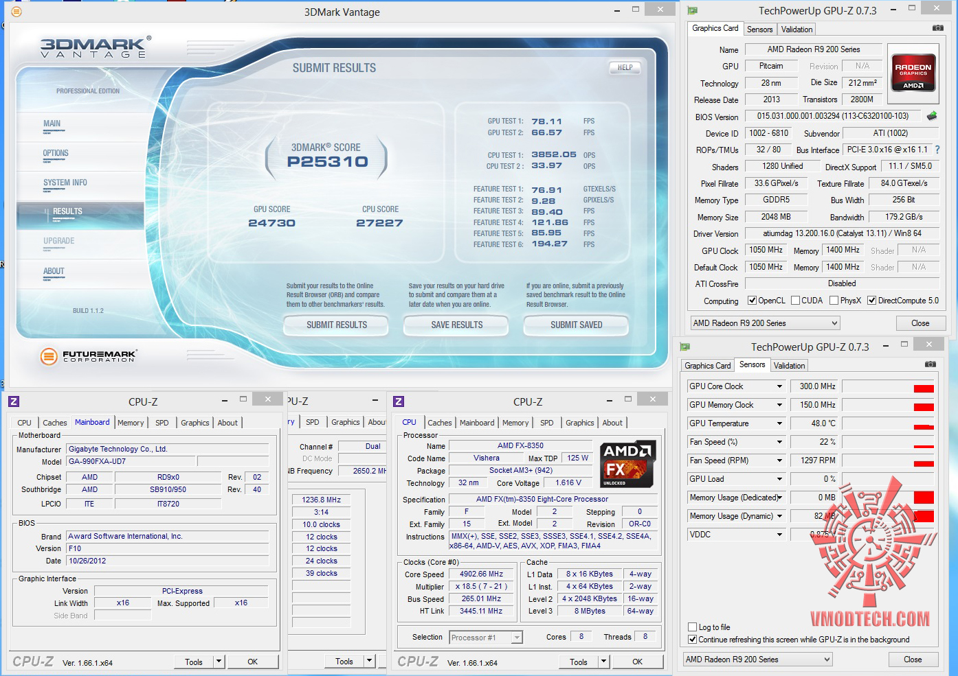Click the AMD FX Unlocked logo

(x=628, y=463)
